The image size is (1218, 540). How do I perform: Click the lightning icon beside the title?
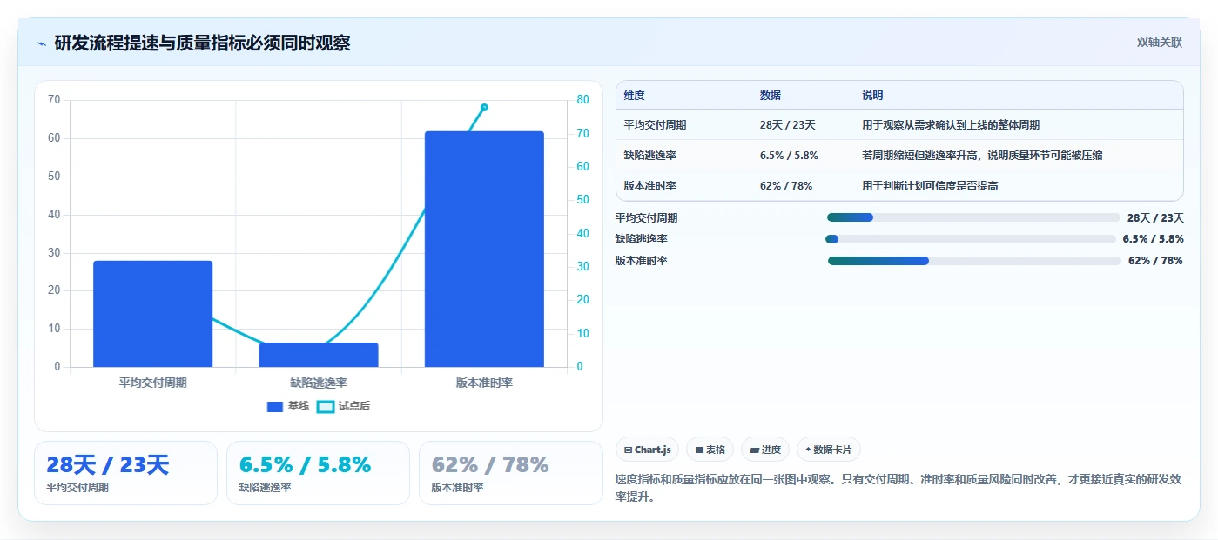click(41, 43)
